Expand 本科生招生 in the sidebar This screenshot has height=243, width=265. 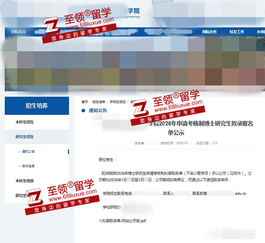tap(25, 122)
